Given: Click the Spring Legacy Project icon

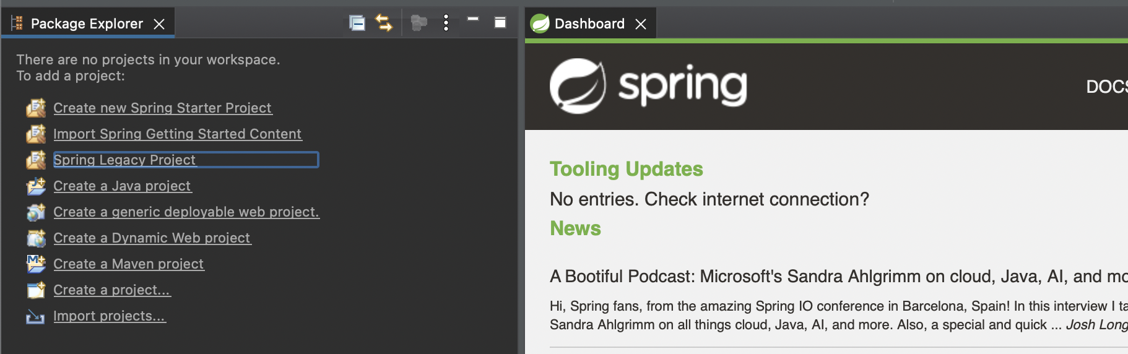Looking at the screenshot, I should coord(36,160).
